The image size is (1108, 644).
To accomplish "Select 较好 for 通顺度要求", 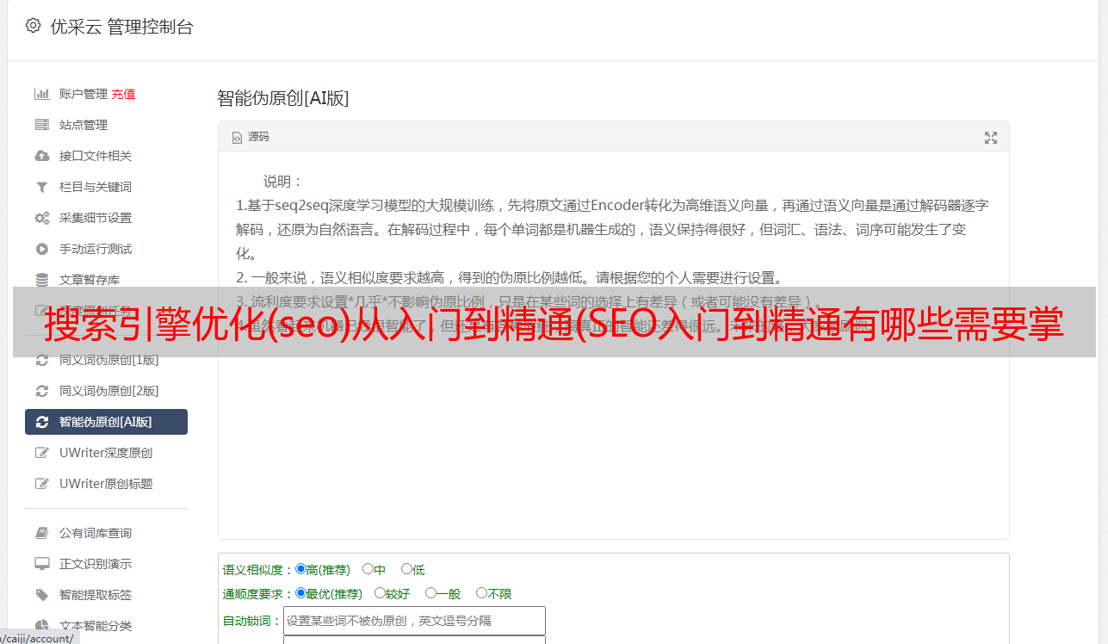I will pos(380,593).
